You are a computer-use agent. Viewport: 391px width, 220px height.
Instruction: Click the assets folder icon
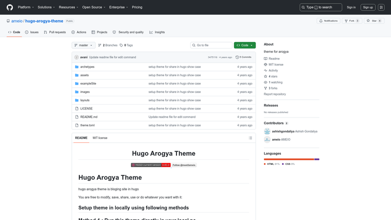coord(77,75)
